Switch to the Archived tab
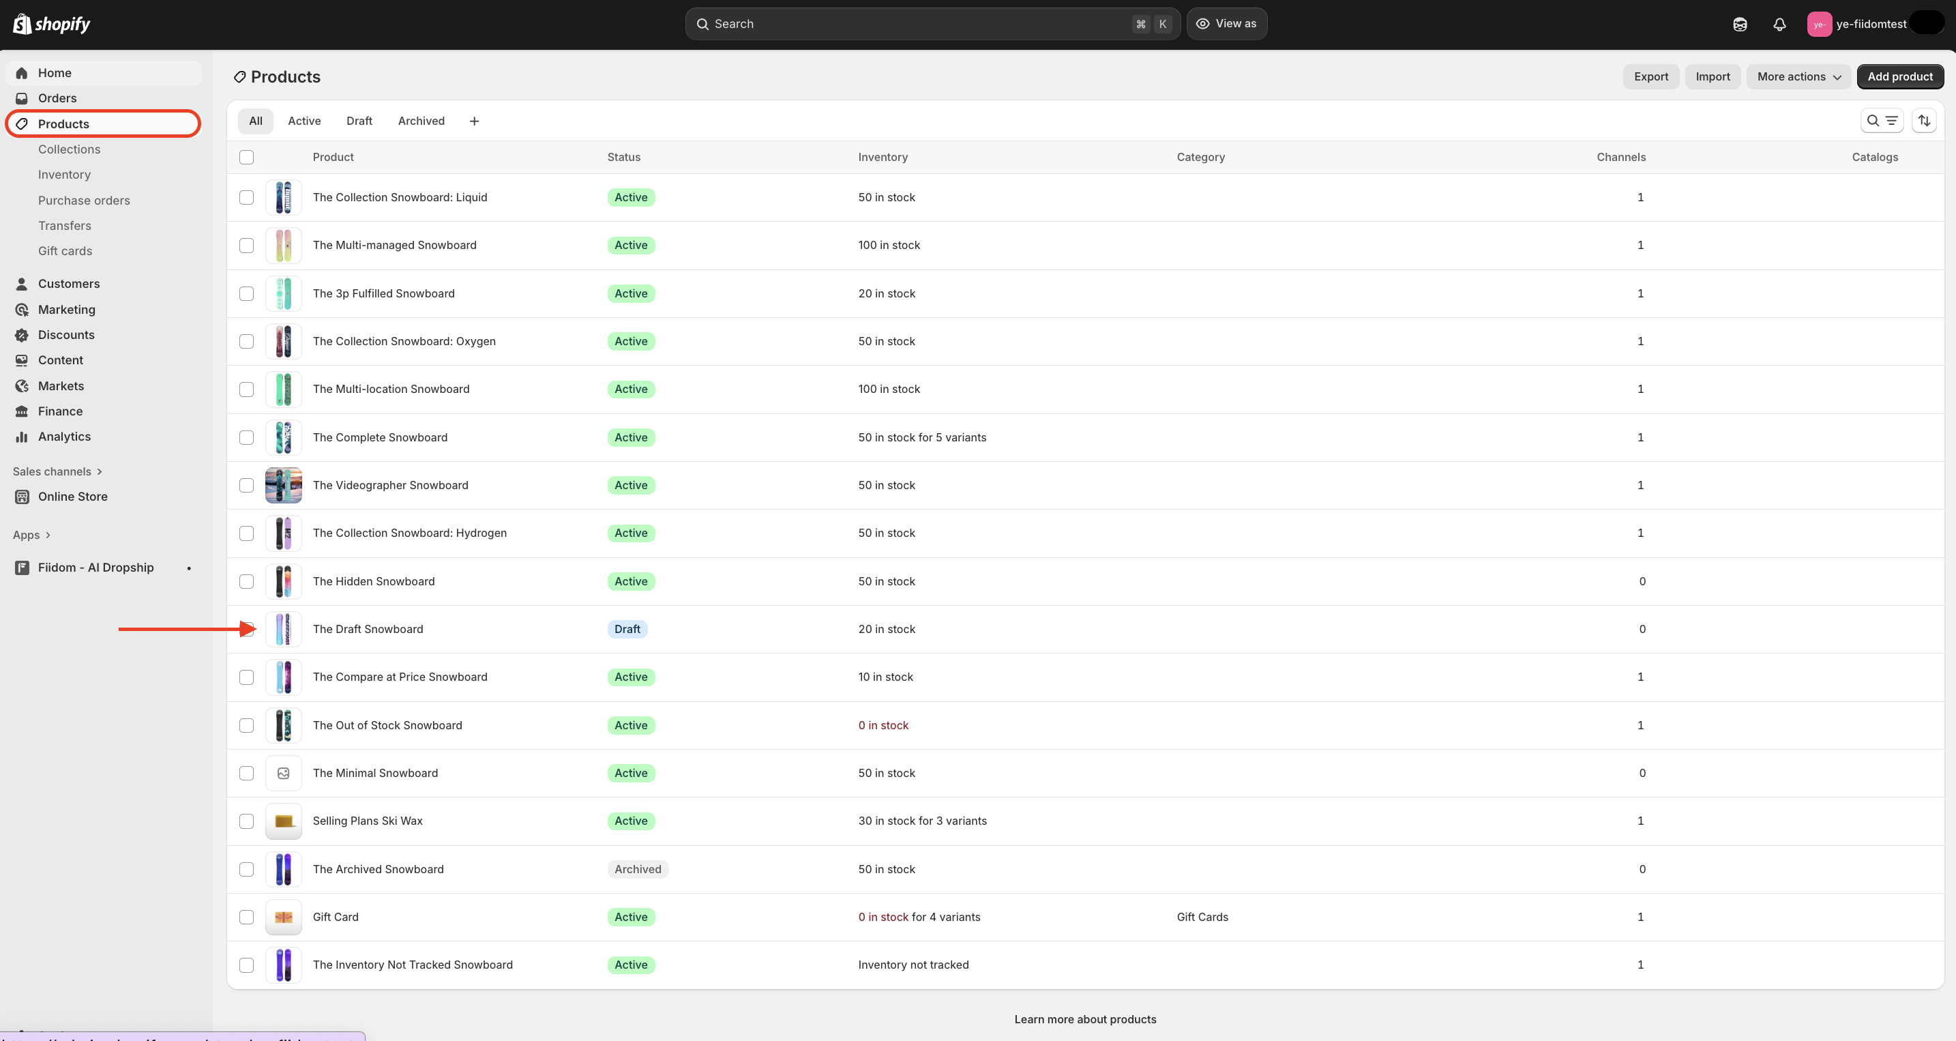This screenshot has height=1041, width=1956. 421,121
